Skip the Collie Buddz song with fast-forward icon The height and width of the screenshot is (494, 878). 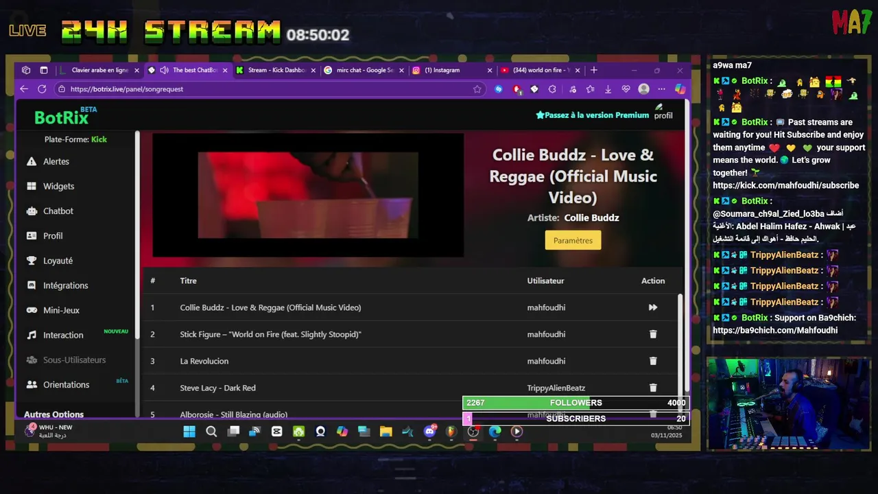pyautogui.click(x=653, y=307)
